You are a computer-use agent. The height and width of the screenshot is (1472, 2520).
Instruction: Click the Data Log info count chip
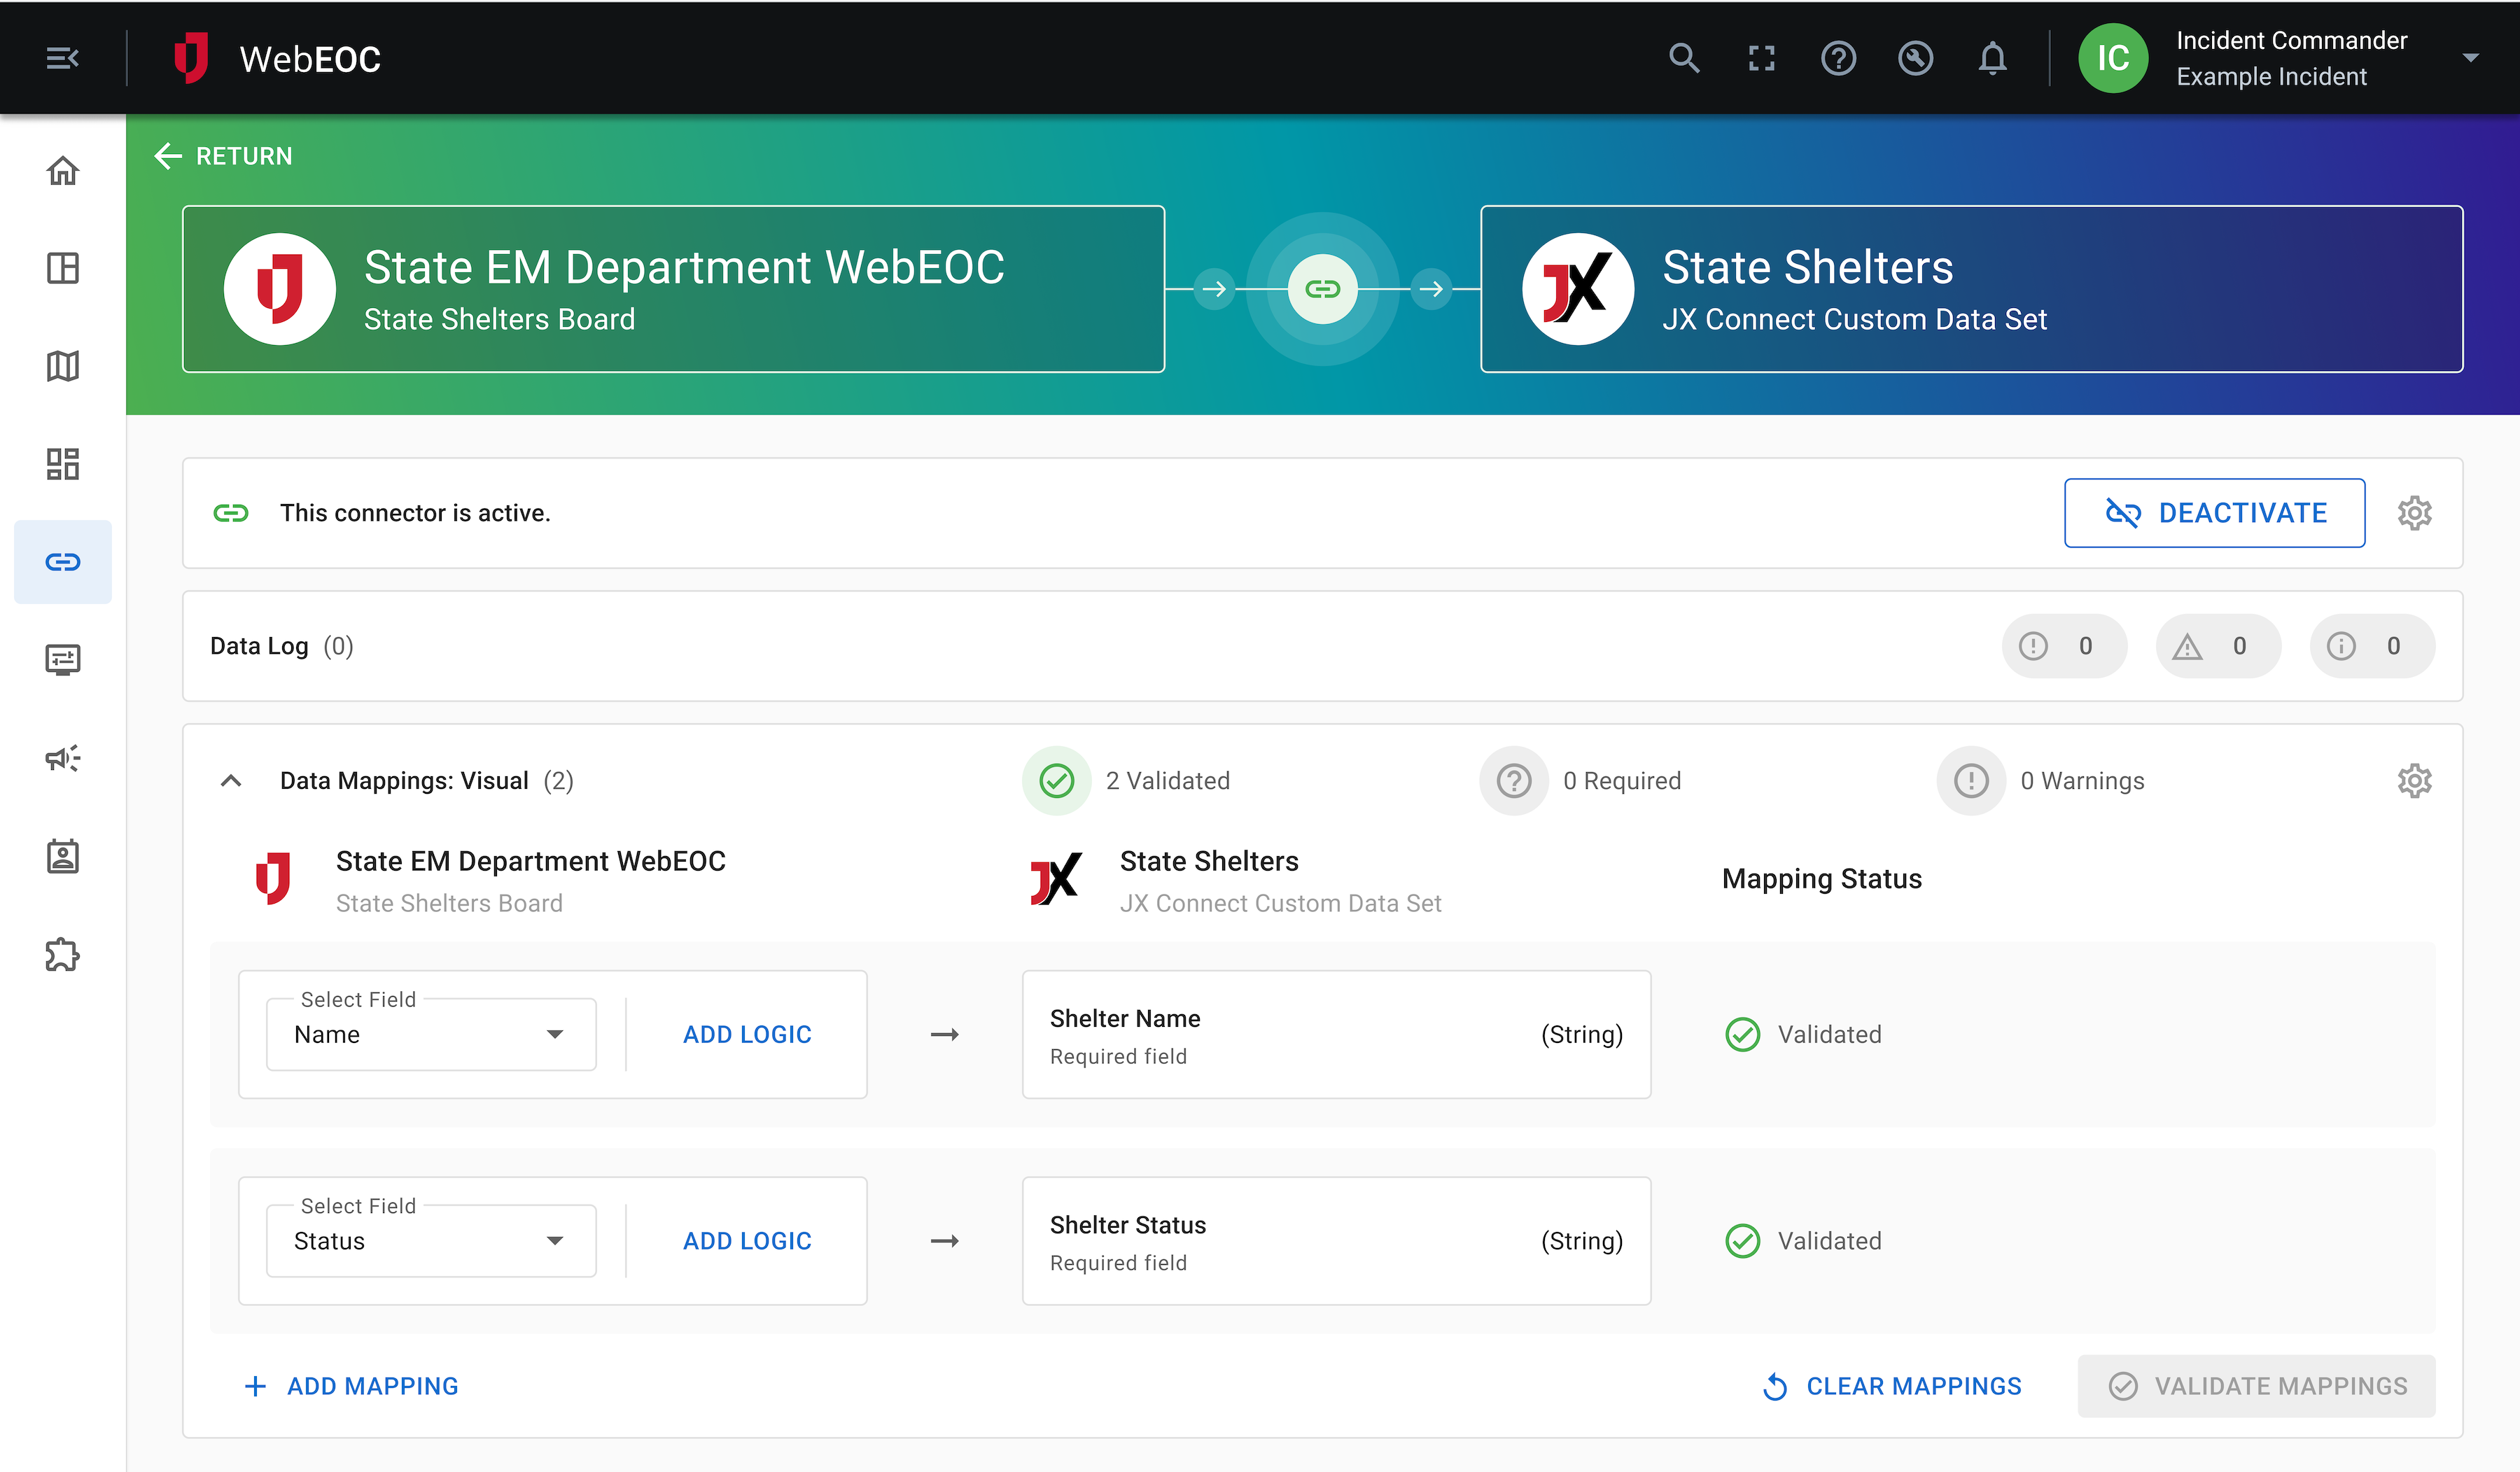(2372, 646)
